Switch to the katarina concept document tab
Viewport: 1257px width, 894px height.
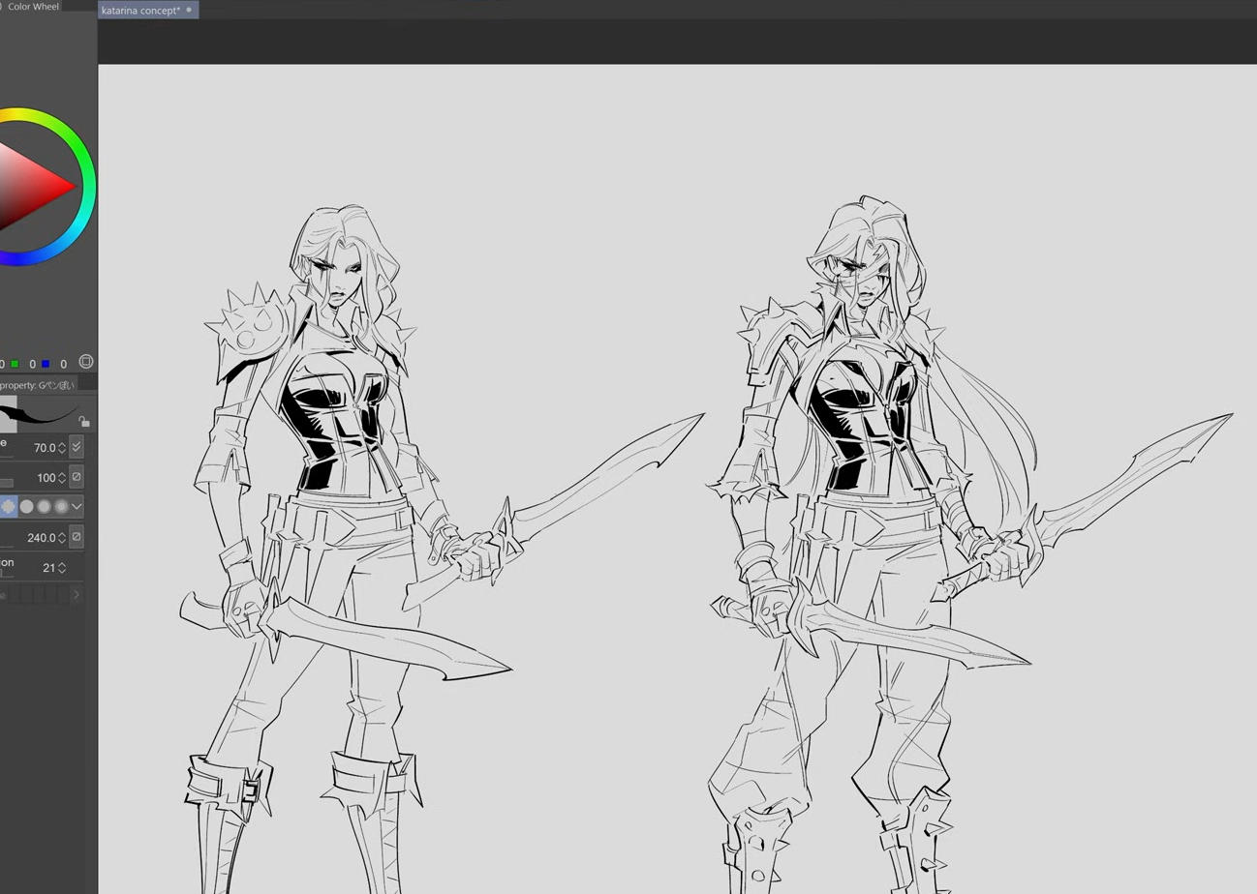(x=148, y=10)
